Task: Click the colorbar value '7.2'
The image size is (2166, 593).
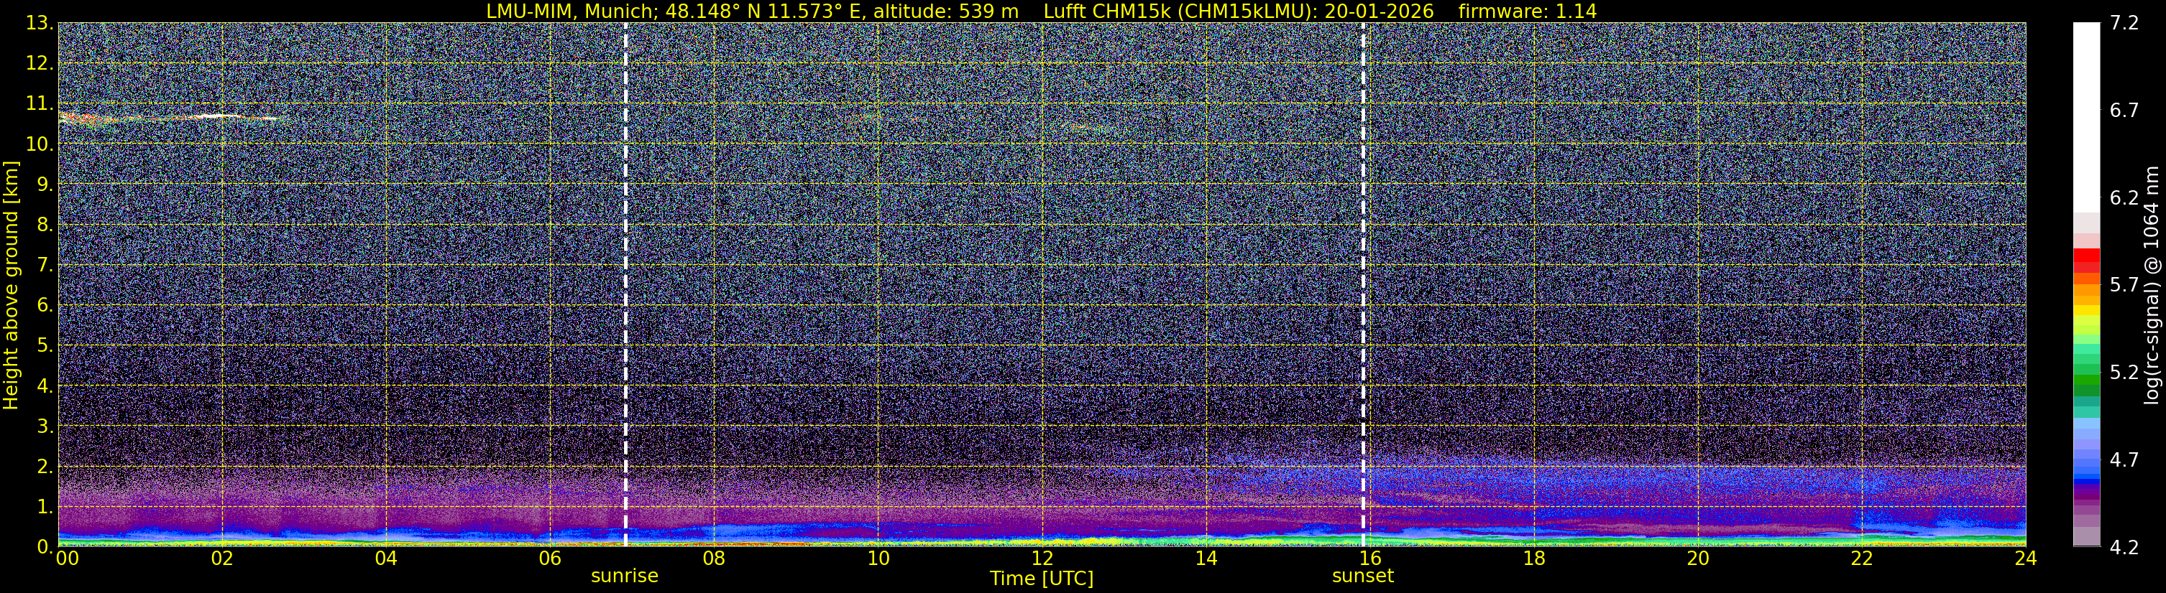Action: [x=2124, y=24]
